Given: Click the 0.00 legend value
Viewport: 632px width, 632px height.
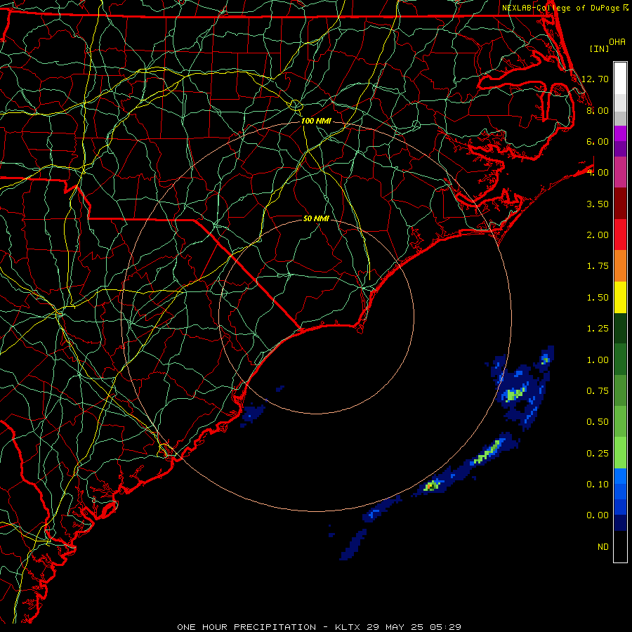Looking at the screenshot, I should 598,515.
